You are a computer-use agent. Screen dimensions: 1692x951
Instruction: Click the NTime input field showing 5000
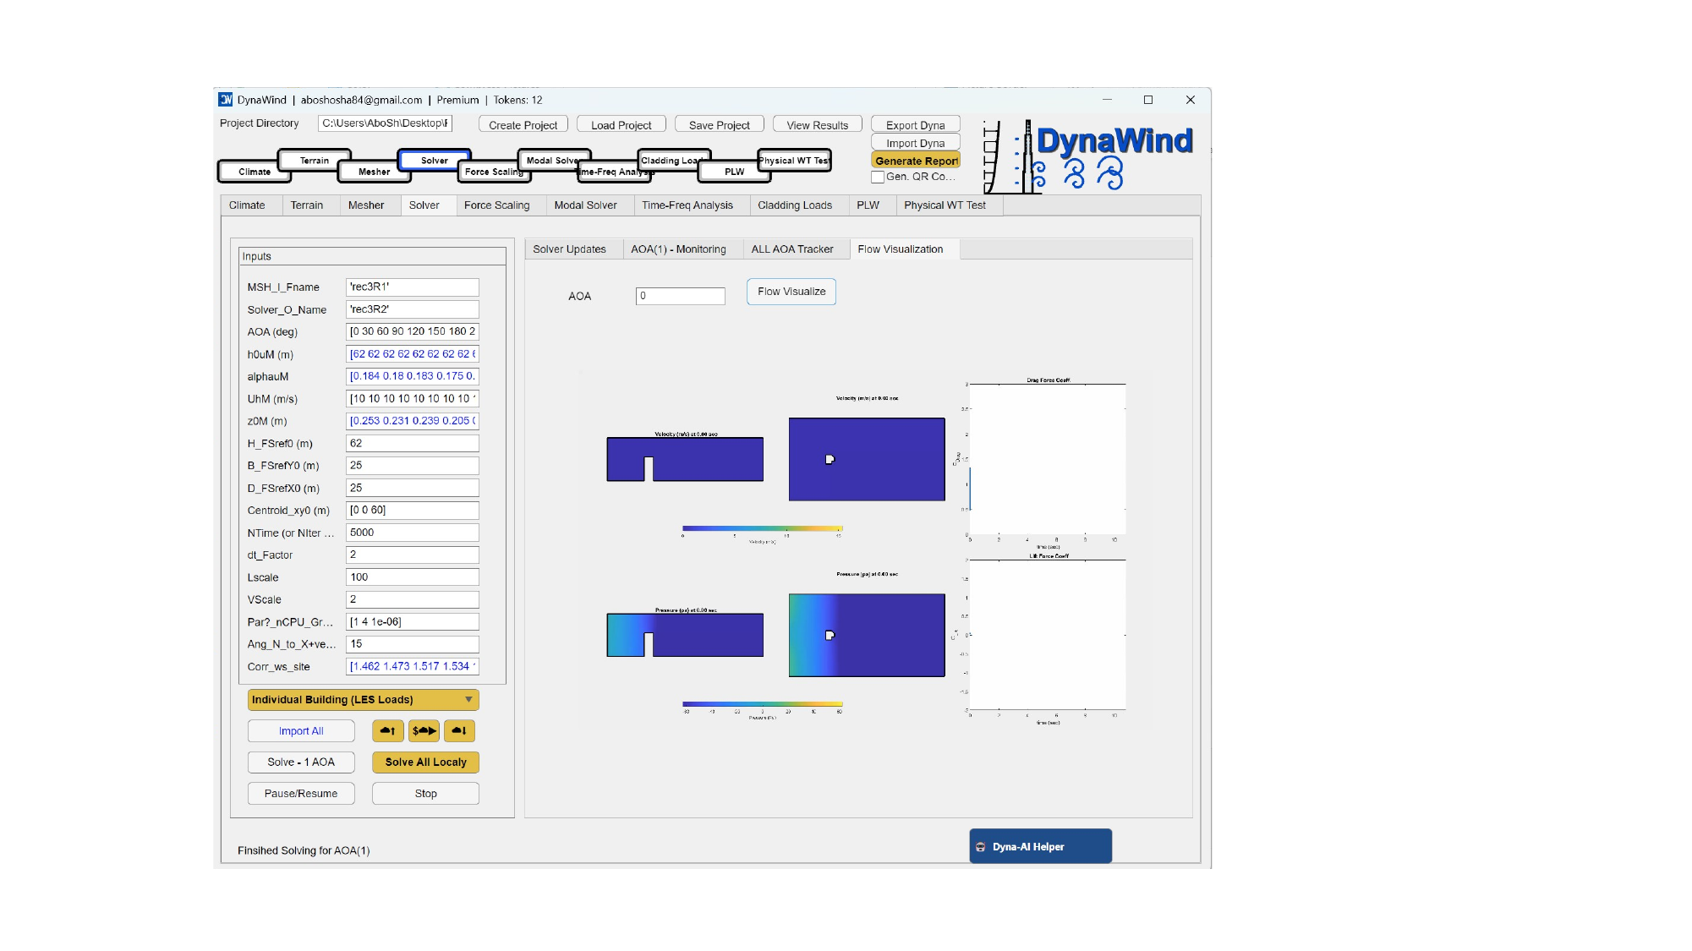[412, 533]
